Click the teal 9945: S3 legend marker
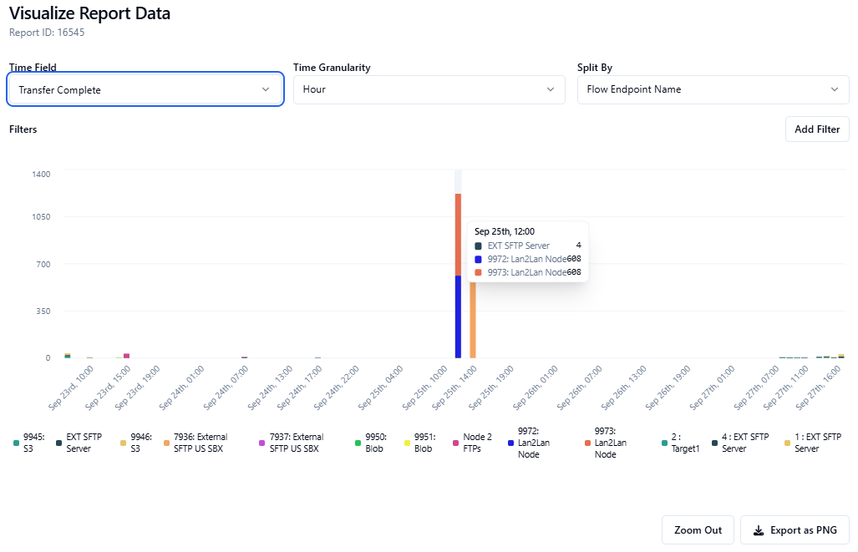858x552 pixels. click(16, 443)
